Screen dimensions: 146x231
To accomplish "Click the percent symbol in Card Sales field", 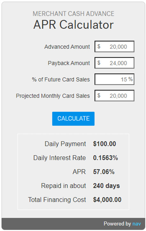I will pyautogui.click(x=130, y=79).
